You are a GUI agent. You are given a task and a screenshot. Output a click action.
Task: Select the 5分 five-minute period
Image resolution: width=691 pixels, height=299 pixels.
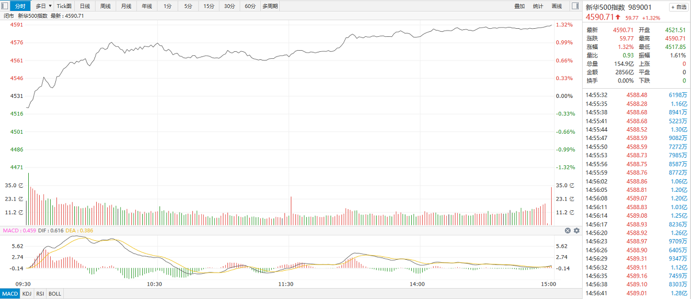pyautogui.click(x=188, y=6)
